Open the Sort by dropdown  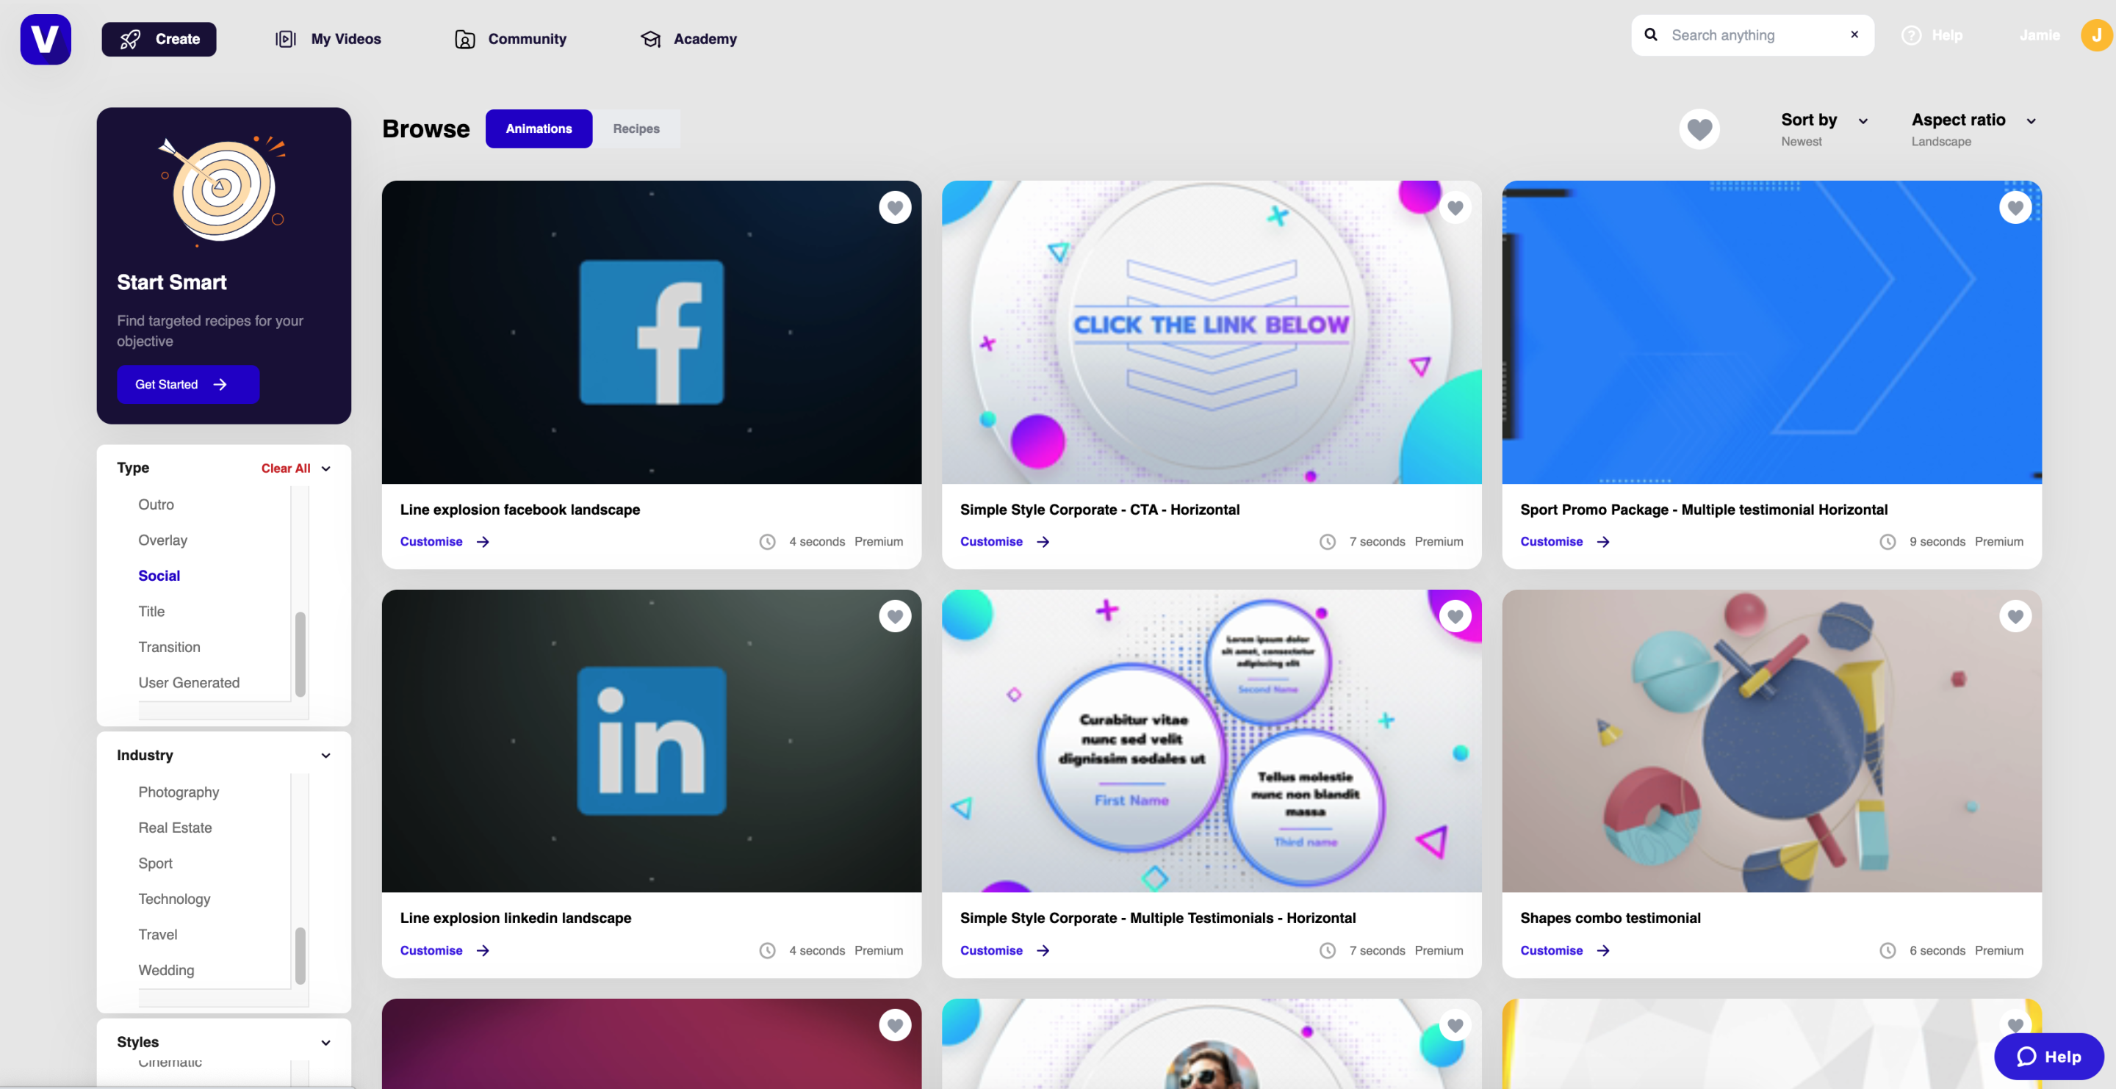[1824, 129]
